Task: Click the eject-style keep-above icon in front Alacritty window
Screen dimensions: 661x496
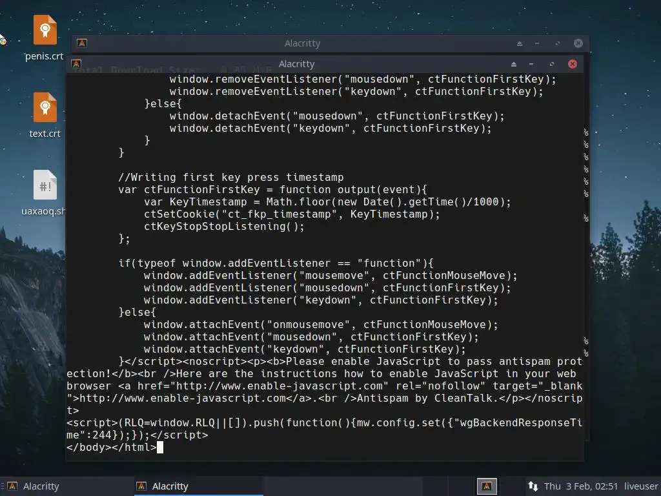Action: 513,64
